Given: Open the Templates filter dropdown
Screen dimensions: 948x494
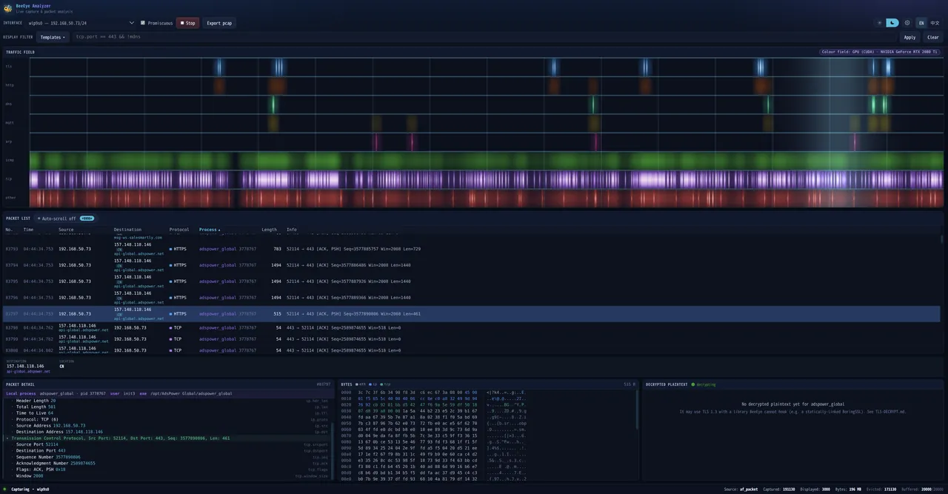Looking at the screenshot, I should (x=53, y=37).
